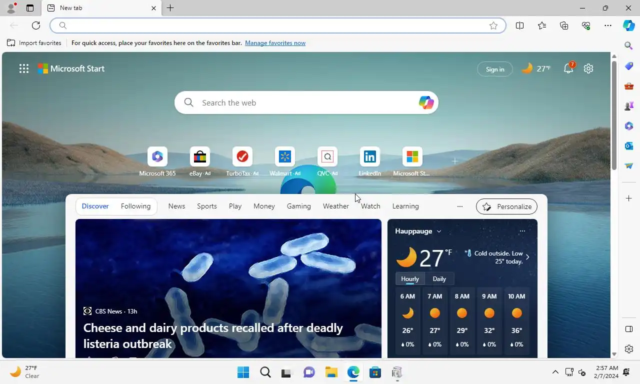The height and width of the screenshot is (384, 640).
Task: Open a new tab with plus button
Action: click(170, 8)
